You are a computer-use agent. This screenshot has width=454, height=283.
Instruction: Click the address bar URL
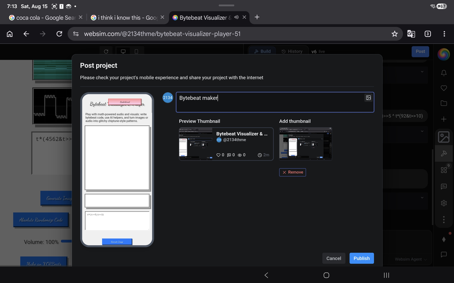click(x=162, y=34)
